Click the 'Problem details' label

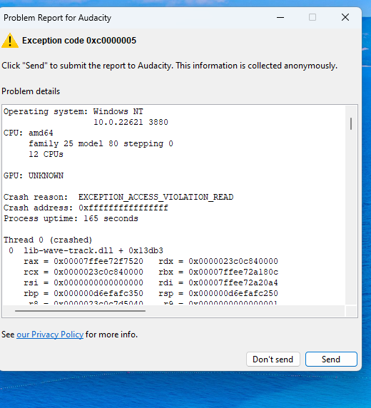tap(31, 91)
